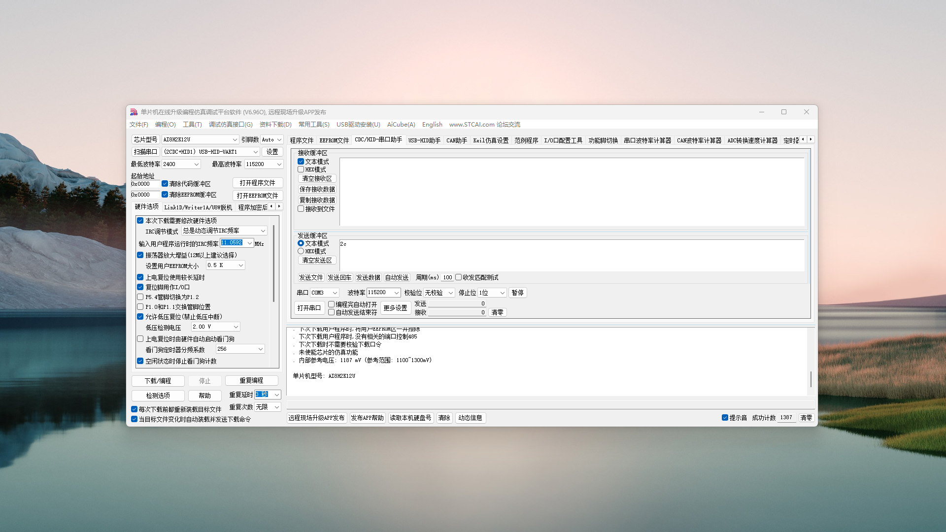Click the STC app icon in title bar
Viewport: 946px width, 532px height.
tap(134, 112)
